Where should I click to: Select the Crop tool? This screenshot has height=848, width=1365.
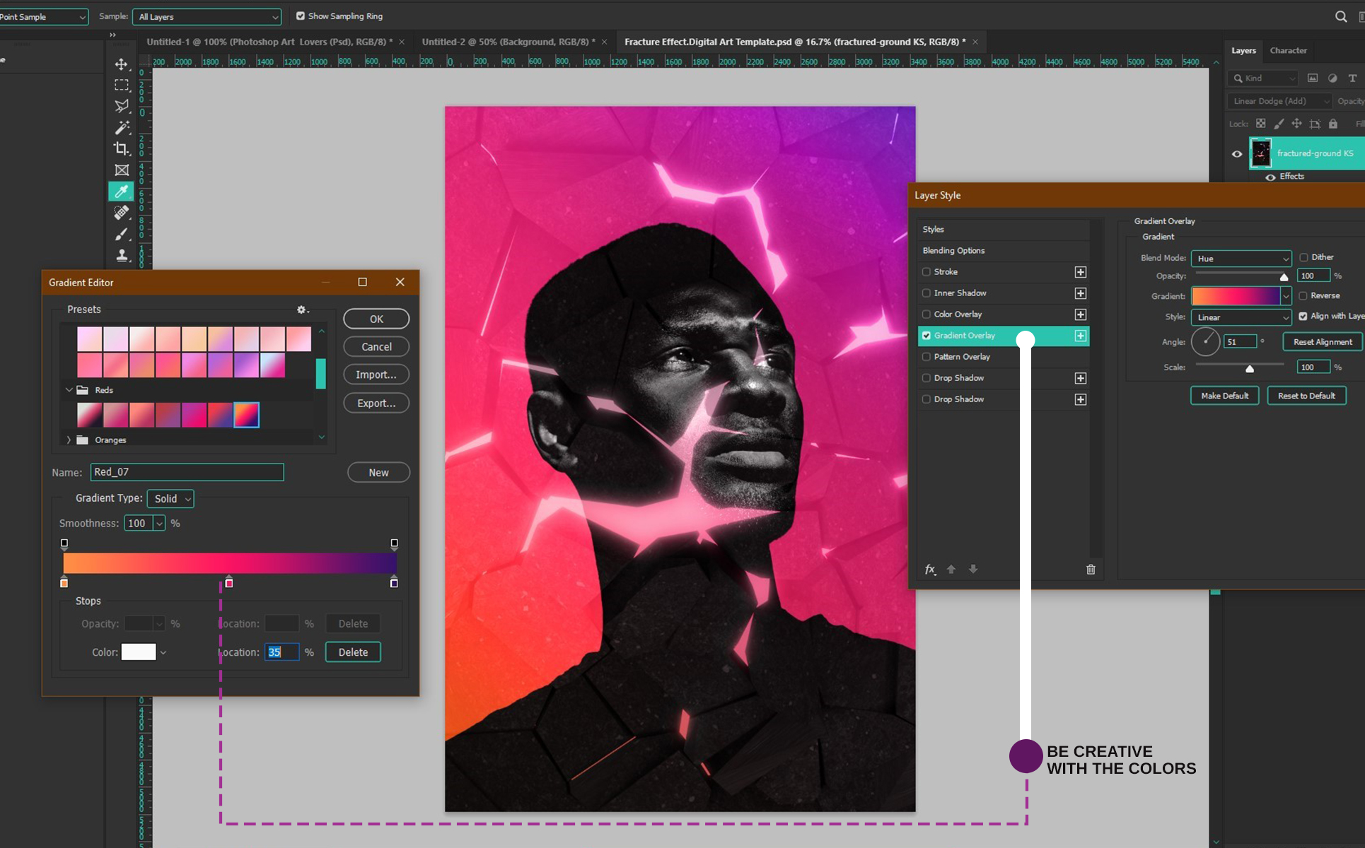coord(122,148)
